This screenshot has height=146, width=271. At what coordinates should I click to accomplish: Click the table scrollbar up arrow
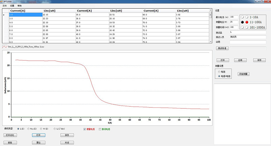click(210, 10)
